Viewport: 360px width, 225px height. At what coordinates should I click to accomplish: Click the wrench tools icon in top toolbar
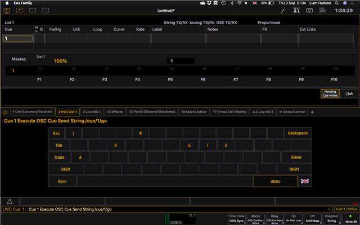coord(283,10)
